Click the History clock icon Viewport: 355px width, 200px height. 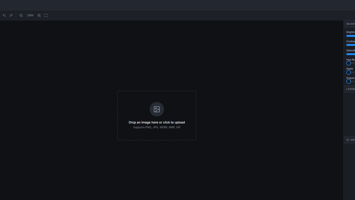[348, 140]
